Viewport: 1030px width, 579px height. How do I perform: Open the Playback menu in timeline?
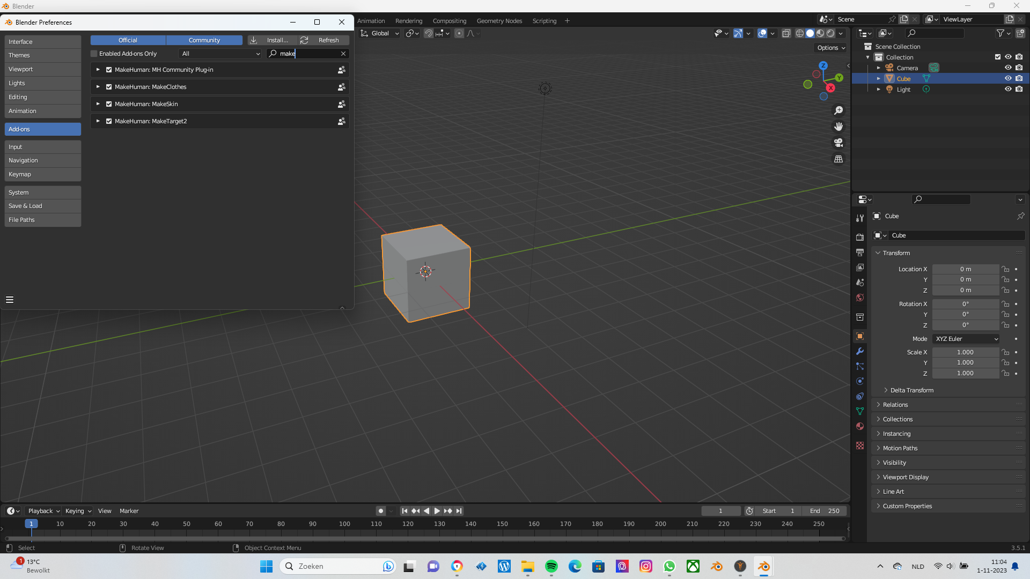click(43, 511)
